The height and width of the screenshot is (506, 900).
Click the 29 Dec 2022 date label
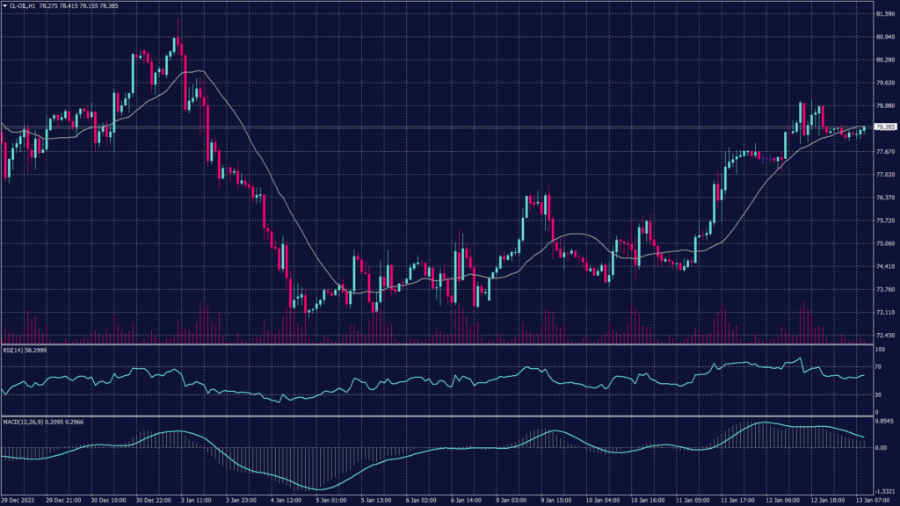pyautogui.click(x=19, y=500)
